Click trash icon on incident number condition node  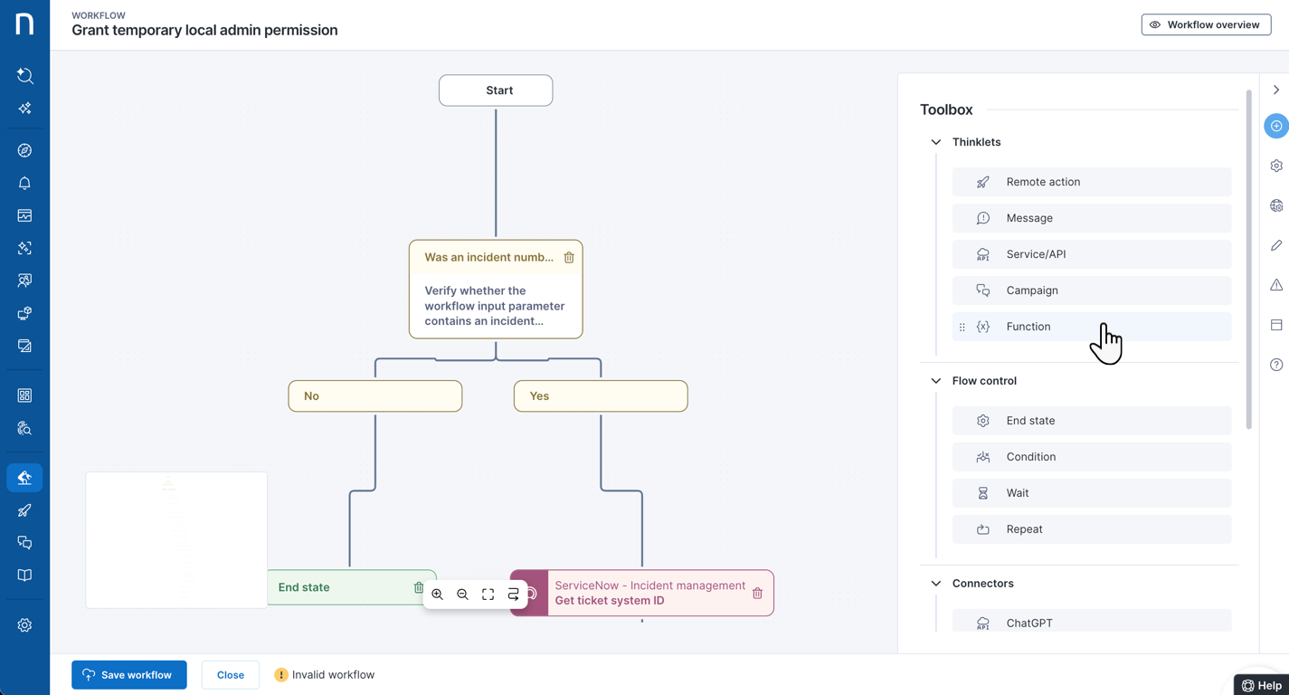pos(569,258)
